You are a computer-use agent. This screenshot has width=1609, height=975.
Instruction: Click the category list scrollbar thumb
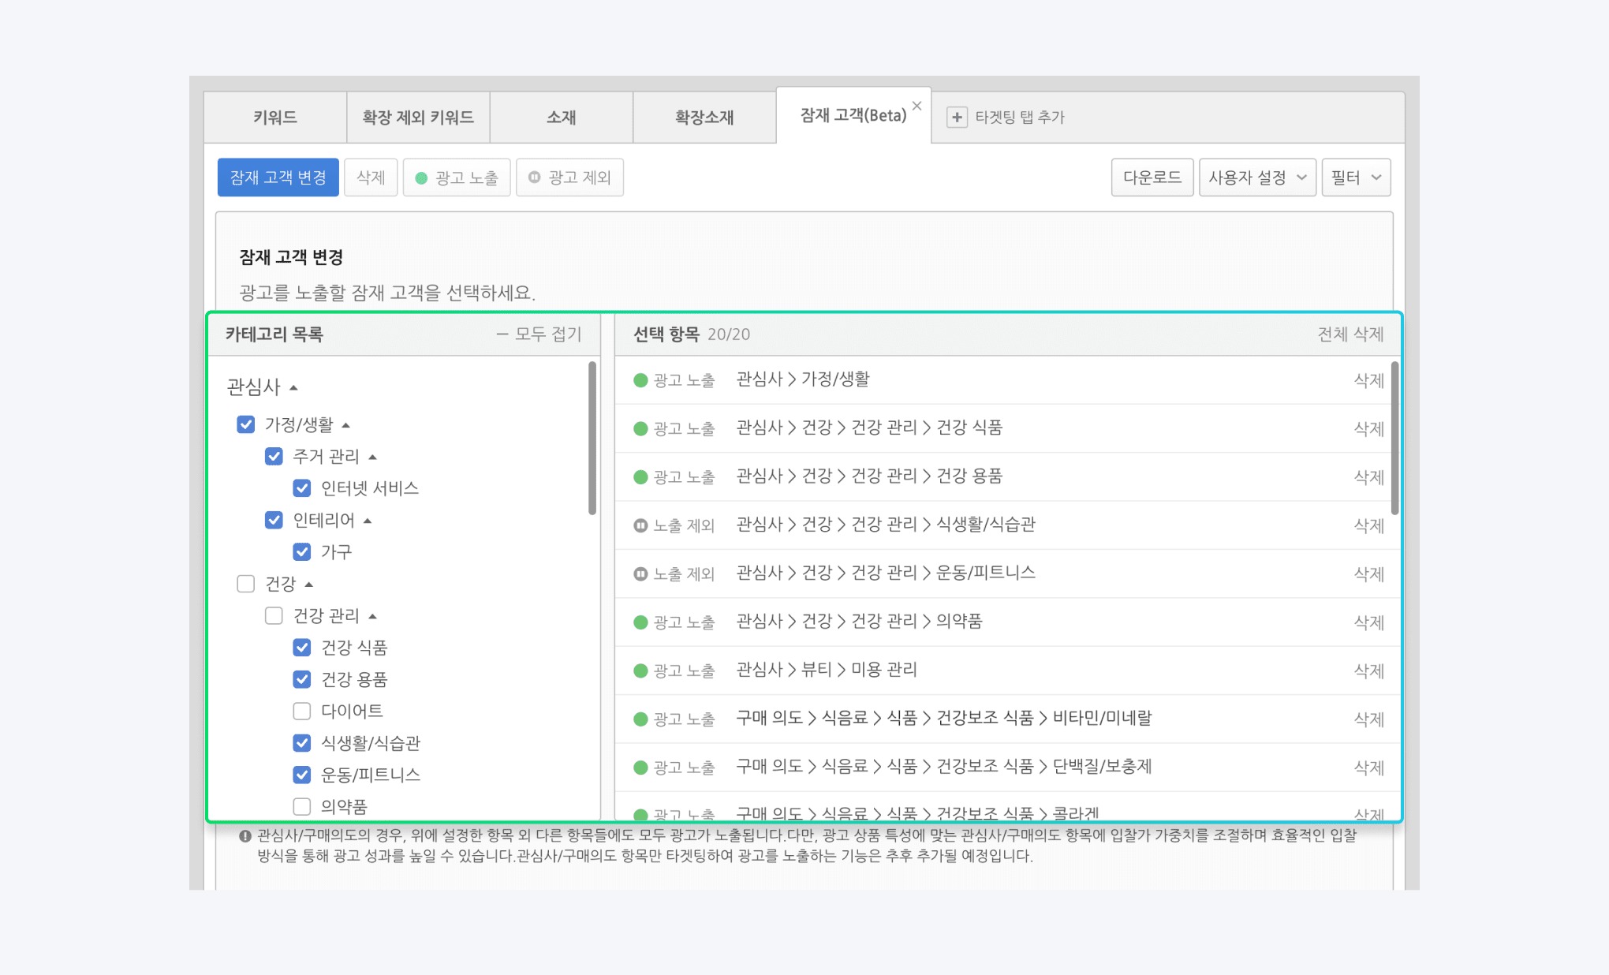[592, 438]
